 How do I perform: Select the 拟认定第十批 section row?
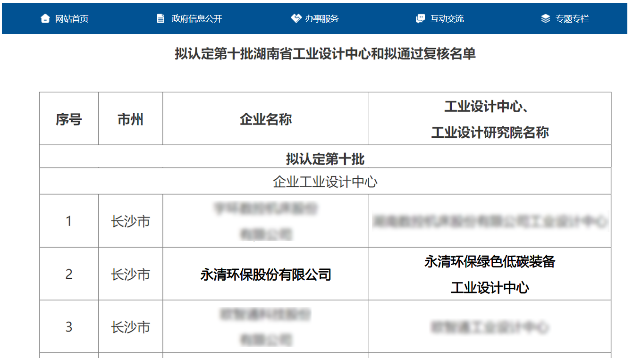tap(325, 159)
